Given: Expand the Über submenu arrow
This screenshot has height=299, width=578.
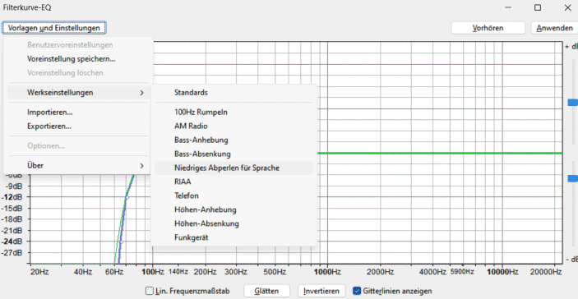Looking at the screenshot, I should coord(142,166).
